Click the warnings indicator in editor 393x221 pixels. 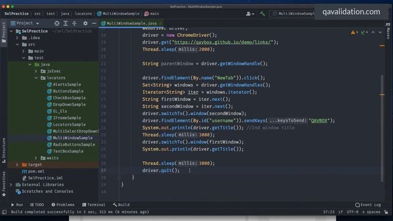[354, 33]
